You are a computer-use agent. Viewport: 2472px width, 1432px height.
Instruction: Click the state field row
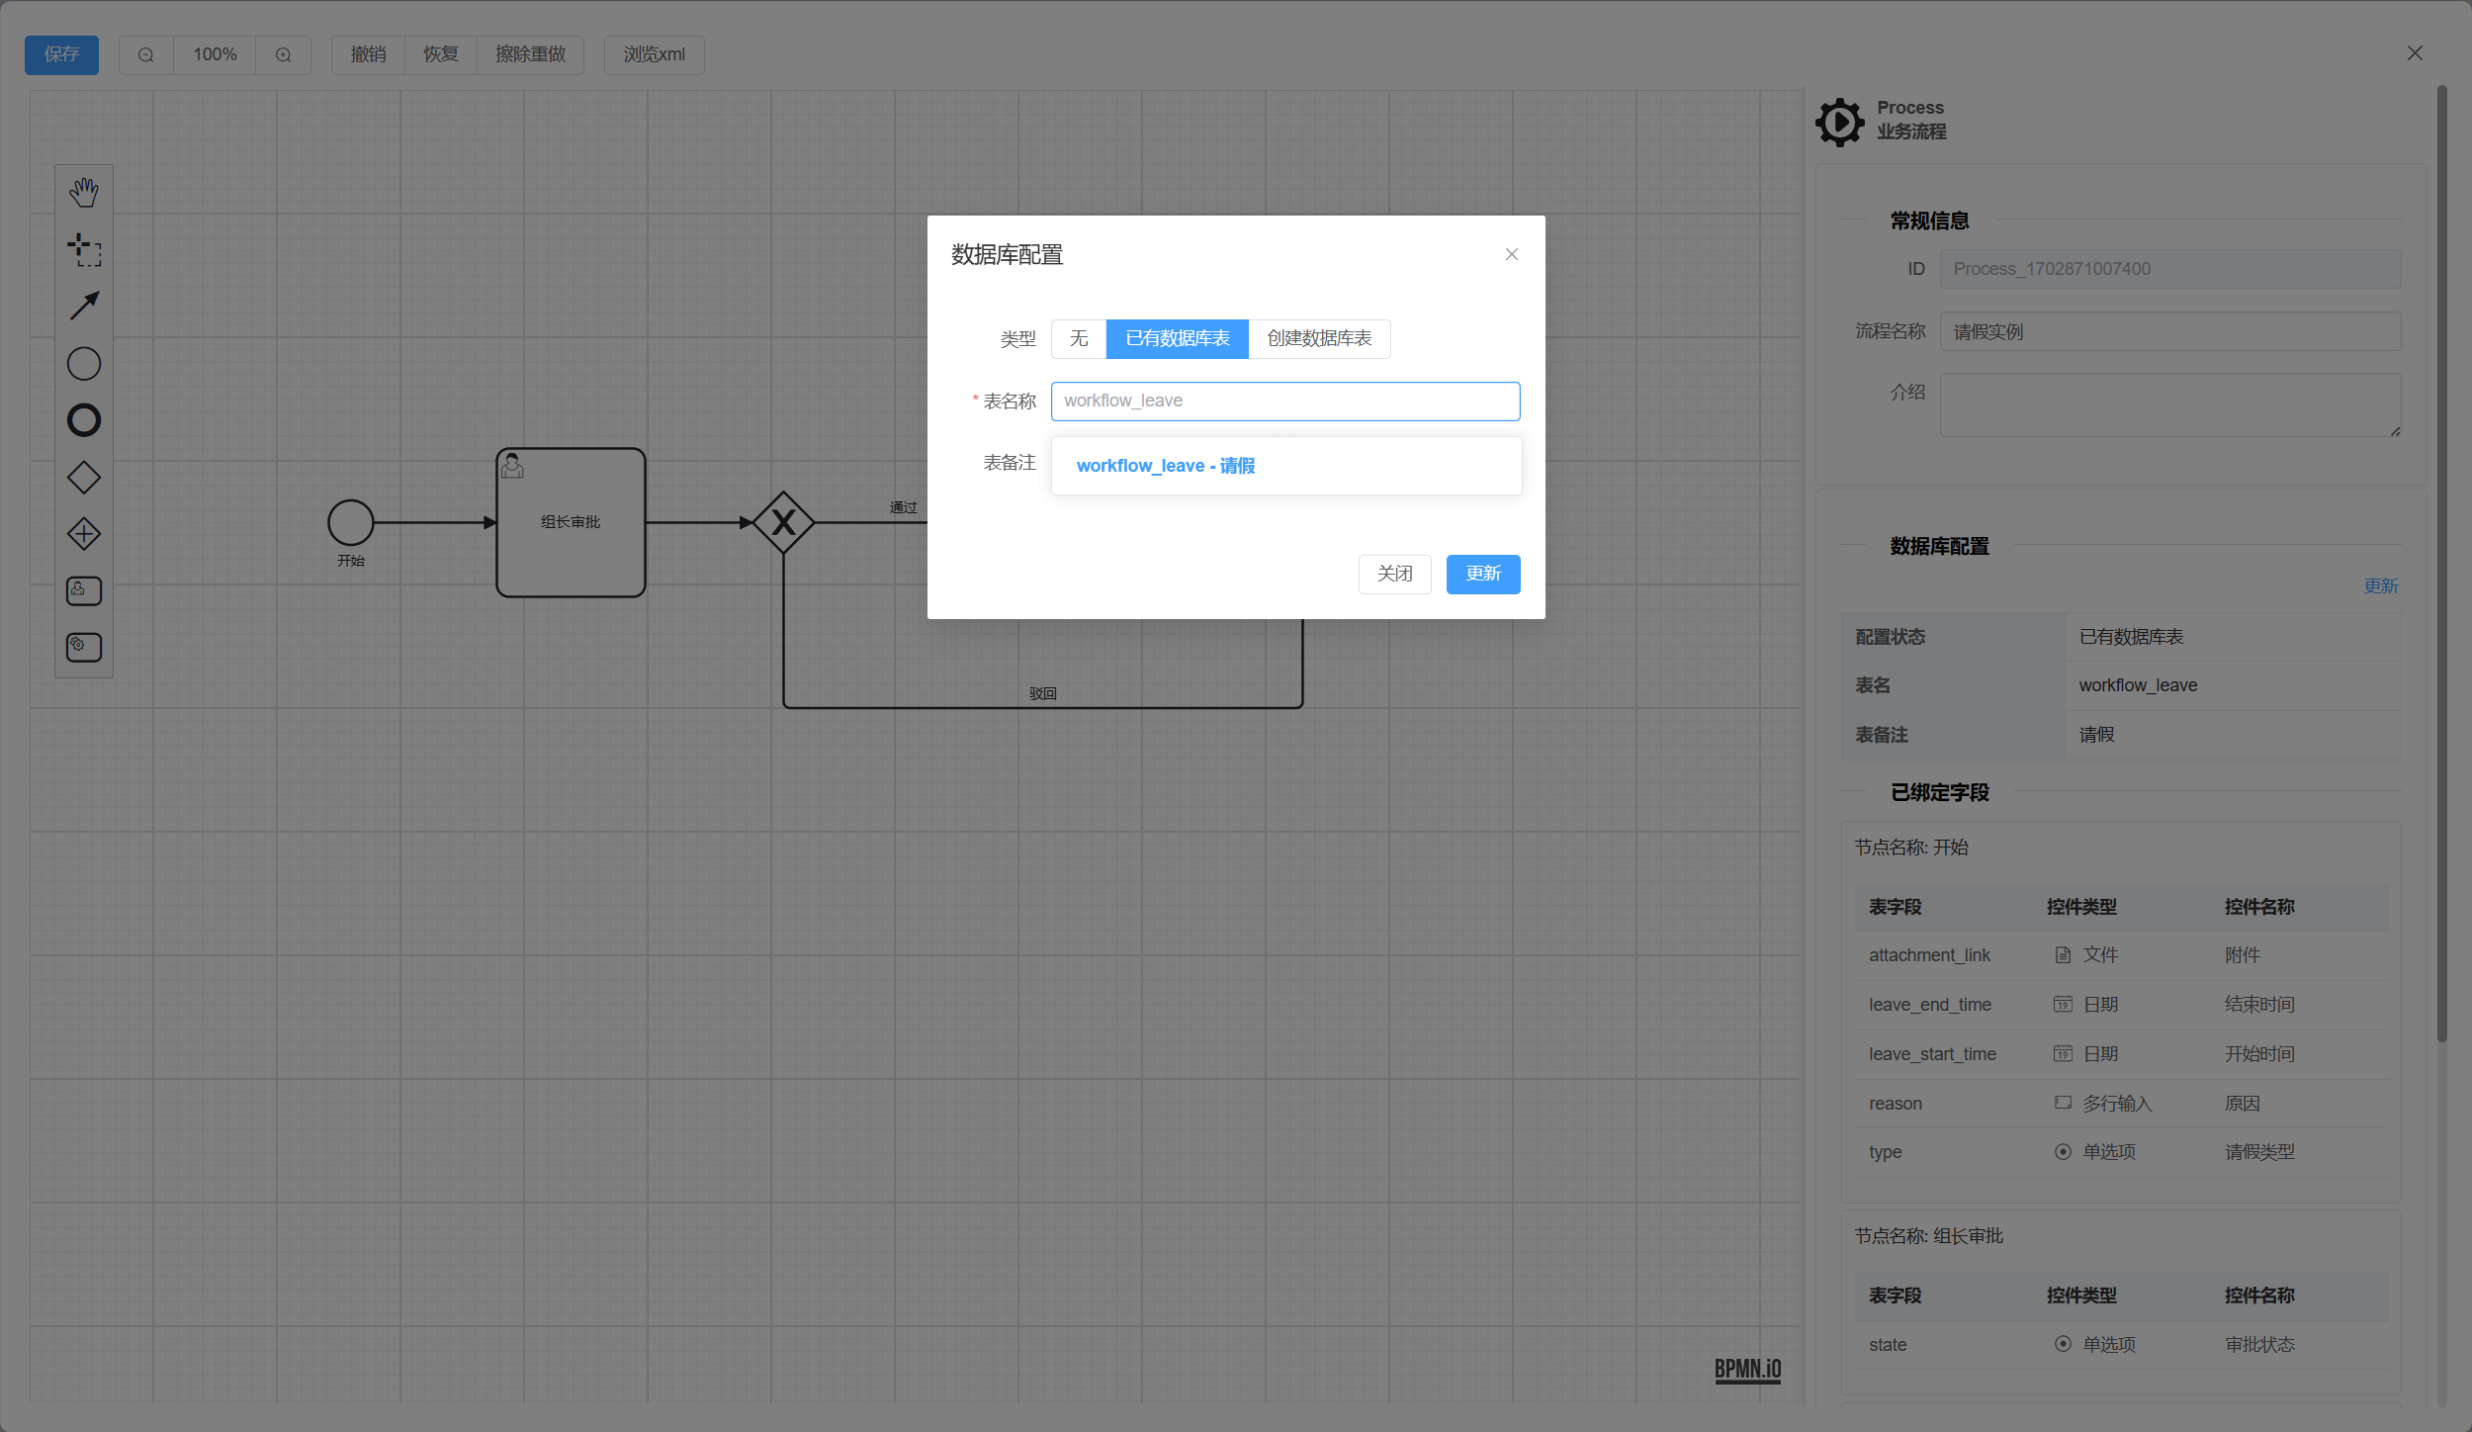coord(2121,1345)
